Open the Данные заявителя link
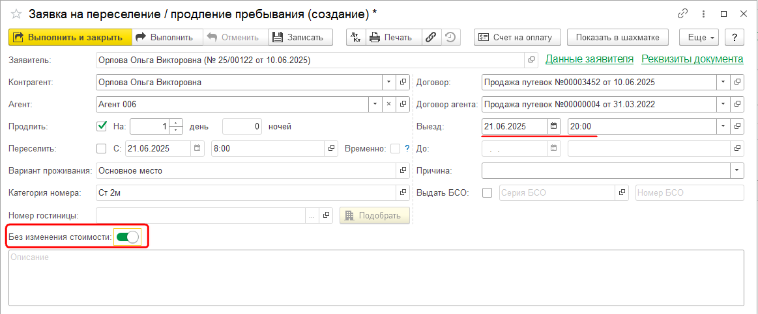 point(589,59)
